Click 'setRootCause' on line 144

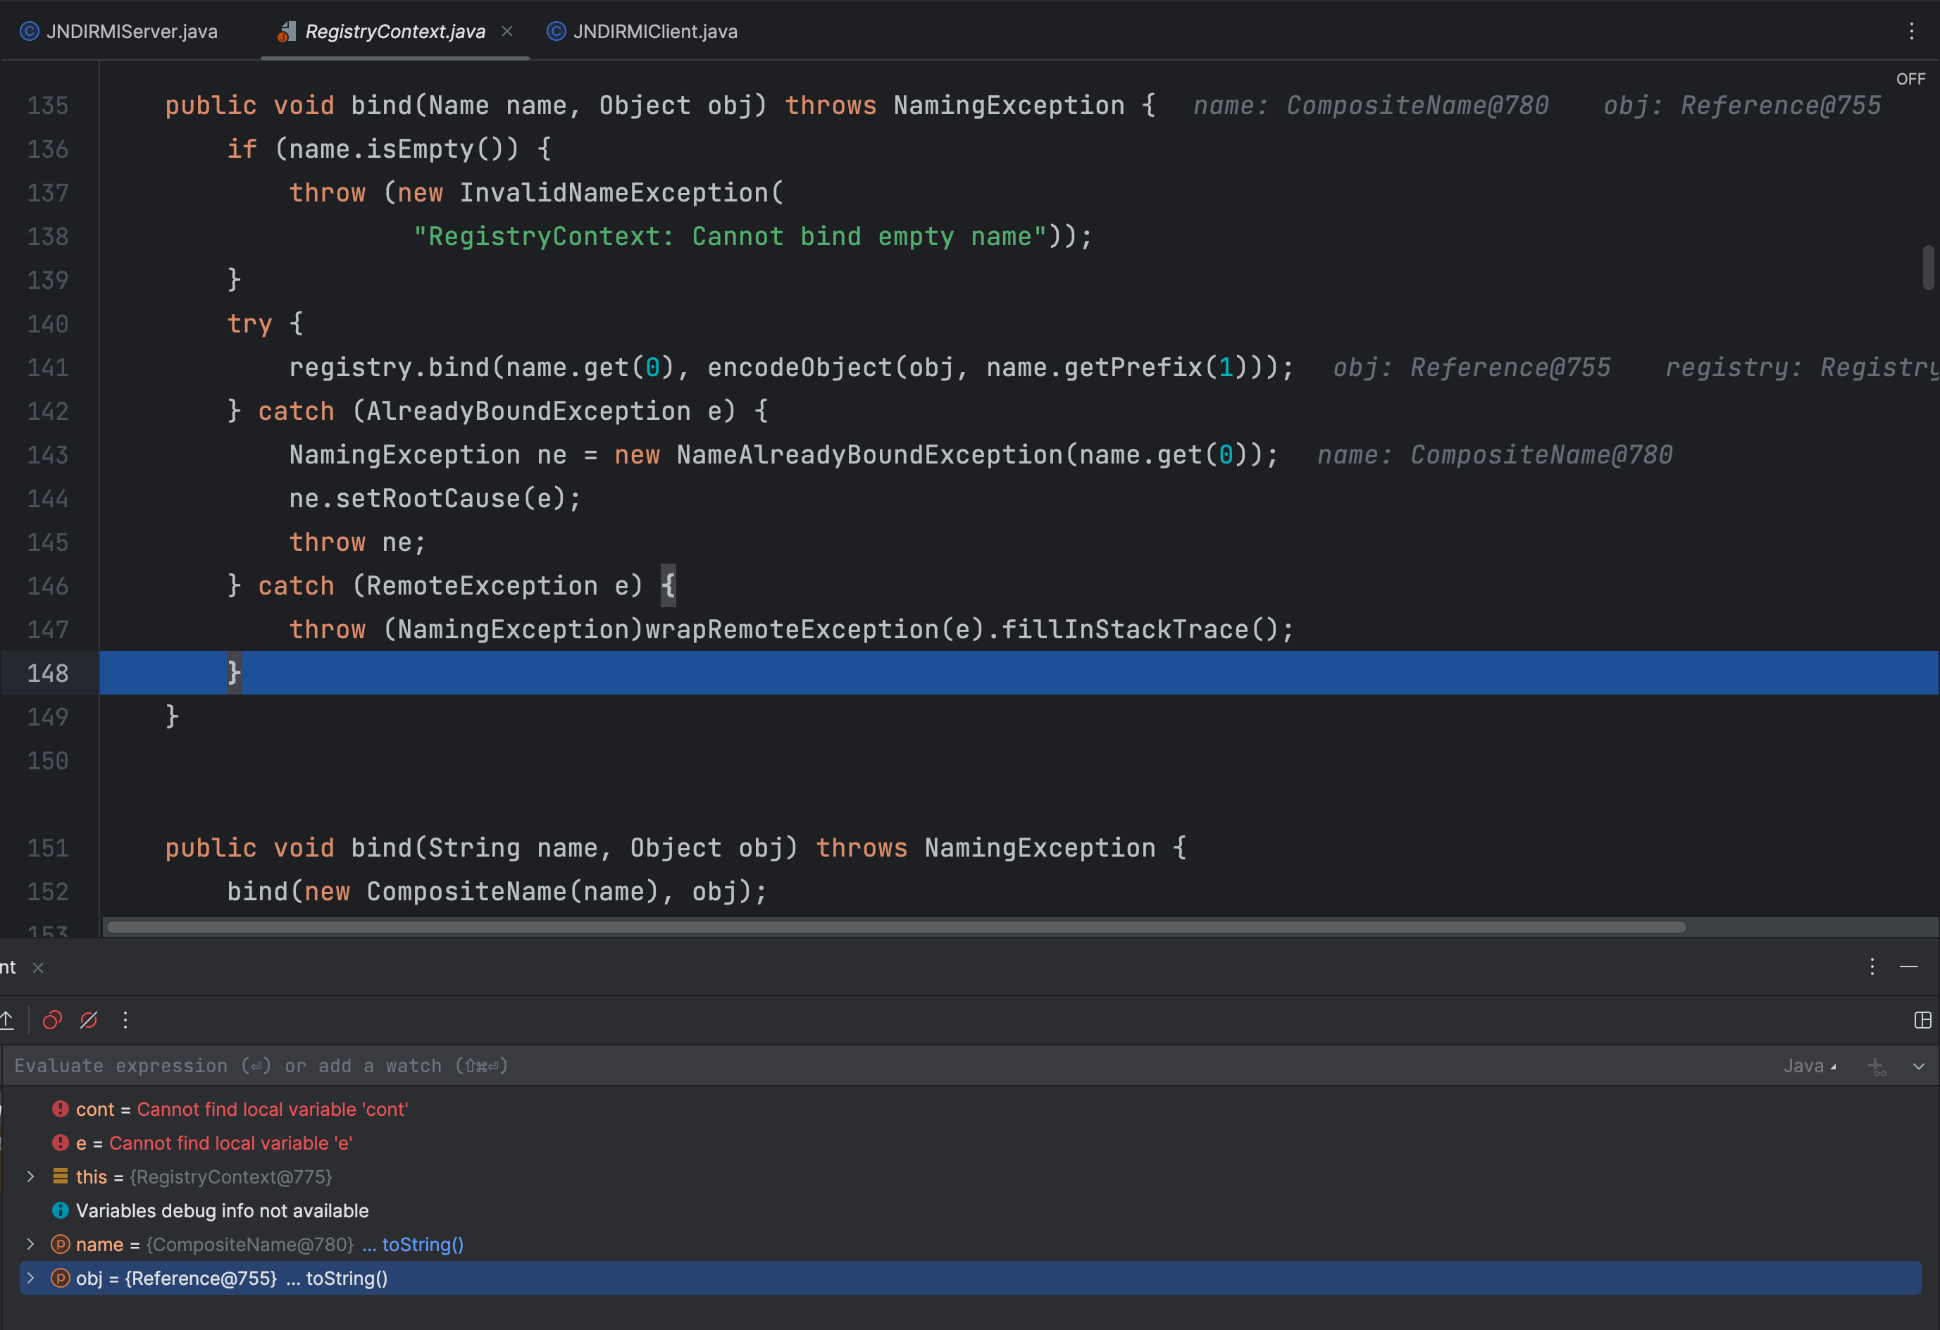(x=428, y=499)
